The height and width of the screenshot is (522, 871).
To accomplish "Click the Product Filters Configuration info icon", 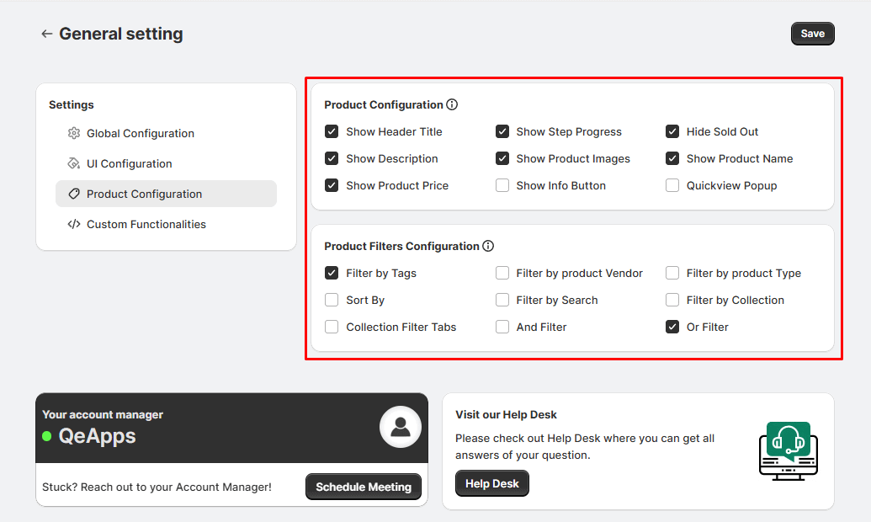I will tap(488, 247).
